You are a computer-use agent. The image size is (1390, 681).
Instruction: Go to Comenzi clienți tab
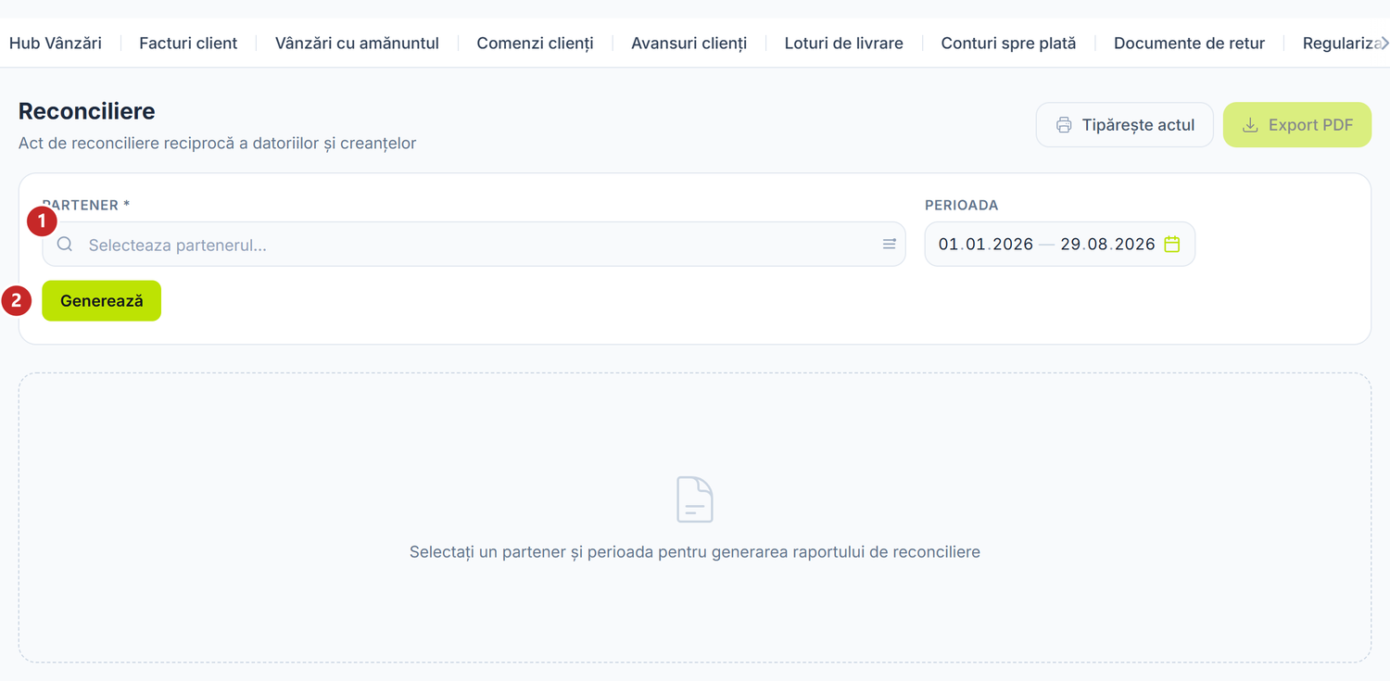(535, 43)
